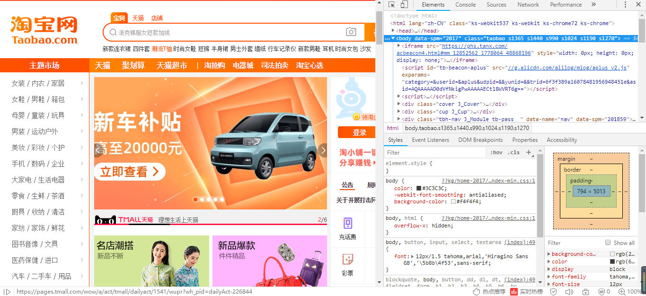Switch to the Sources tab
646x296 pixels.
496,5
